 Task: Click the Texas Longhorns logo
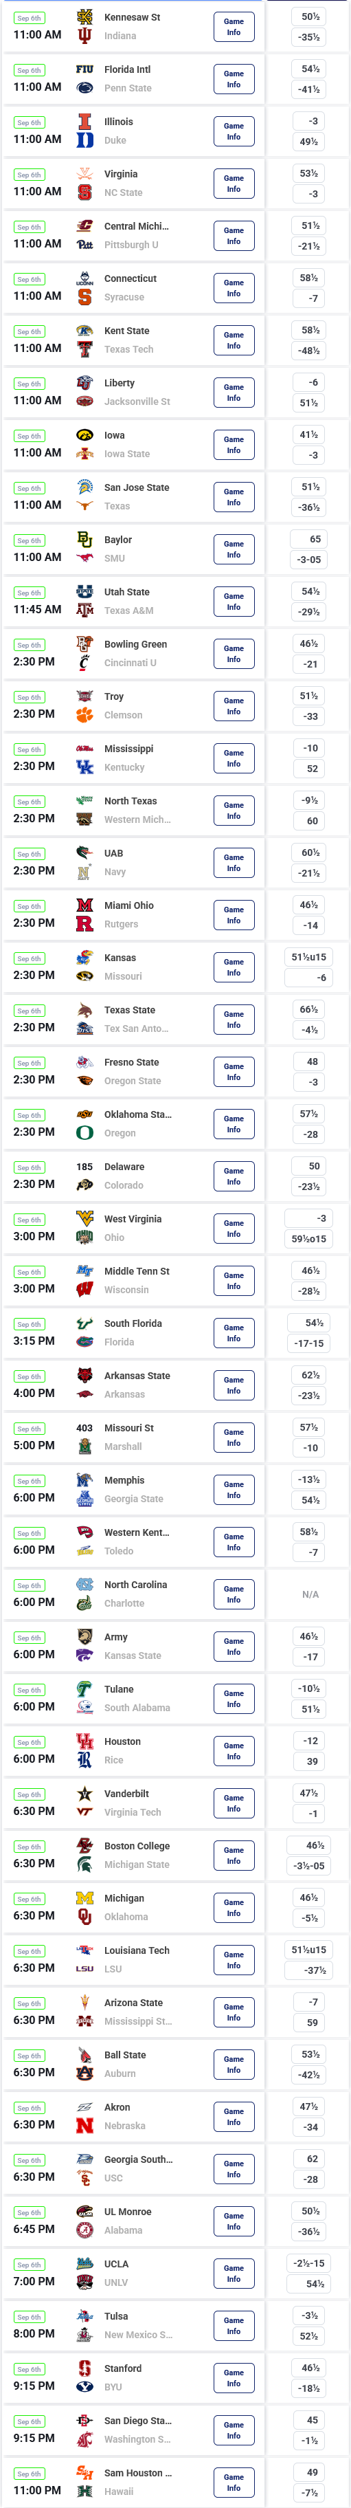point(84,506)
